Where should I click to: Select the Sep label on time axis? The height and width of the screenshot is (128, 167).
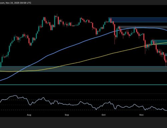[67, 115]
